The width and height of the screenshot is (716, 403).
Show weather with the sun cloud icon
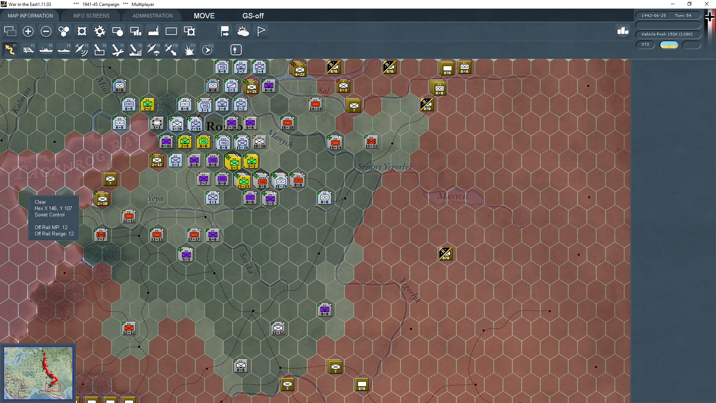coord(243,31)
